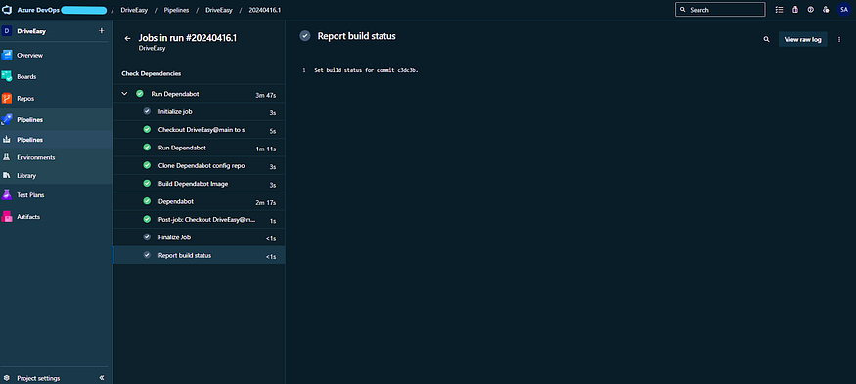The image size is (856, 384).
Task: Click the DriveEasy project name in sidebar
Action: click(31, 31)
